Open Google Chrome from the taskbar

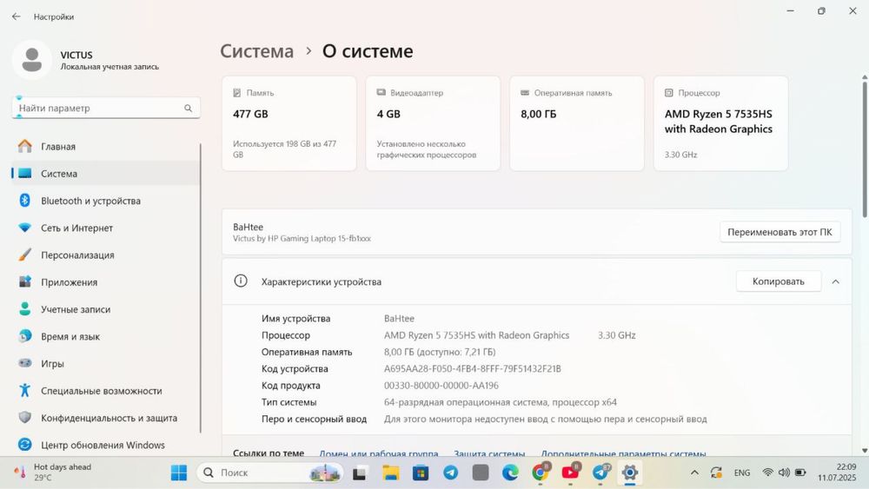click(541, 473)
